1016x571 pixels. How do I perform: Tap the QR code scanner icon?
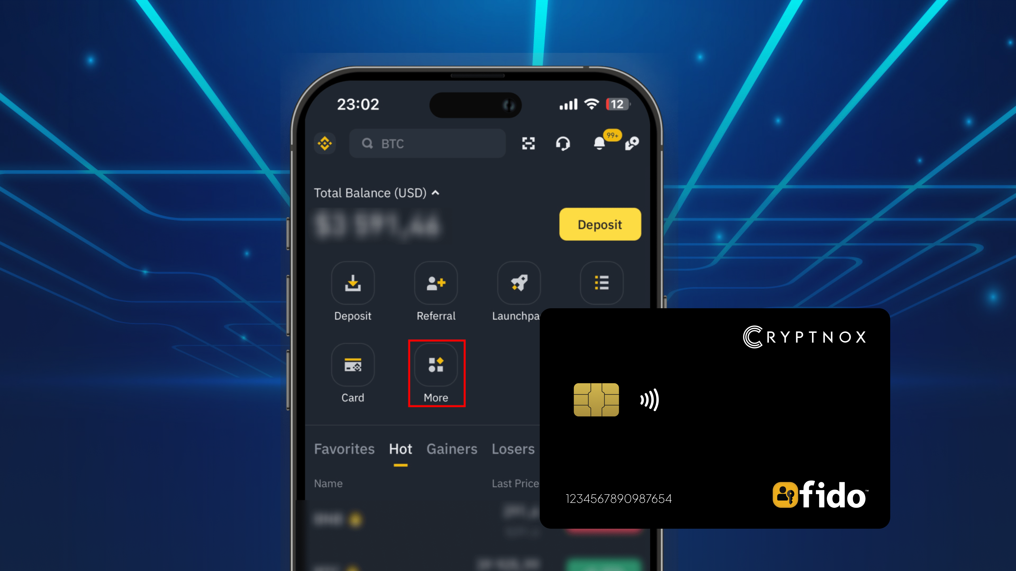(x=528, y=144)
